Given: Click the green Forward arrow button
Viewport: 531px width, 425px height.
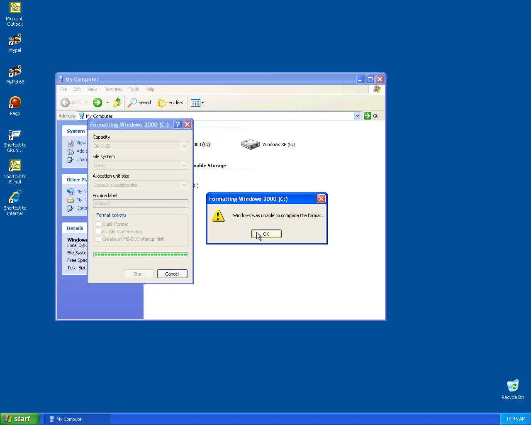Looking at the screenshot, I should [97, 103].
